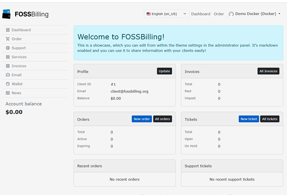The width and height of the screenshot is (287, 195).
Task: Click the Open label in Tickets card
Action: click(x=189, y=139)
